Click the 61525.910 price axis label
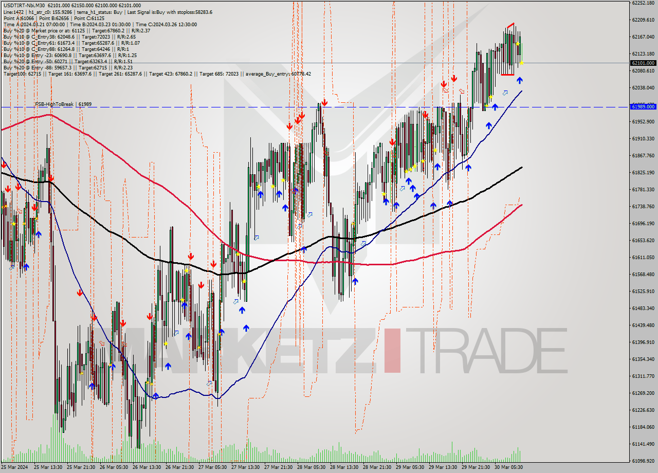Image resolution: width=658 pixels, height=473 pixels. point(643,291)
